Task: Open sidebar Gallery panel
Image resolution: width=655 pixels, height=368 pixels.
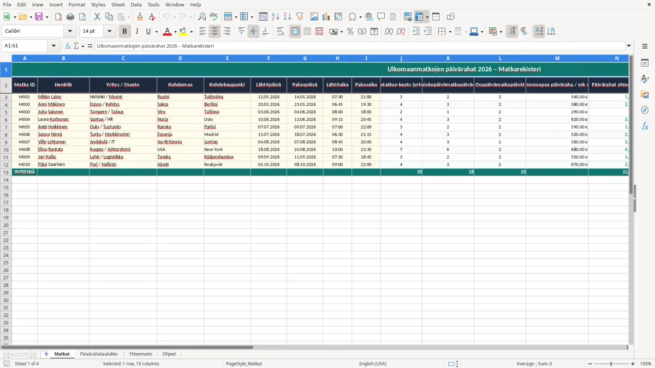Action: [x=645, y=94]
